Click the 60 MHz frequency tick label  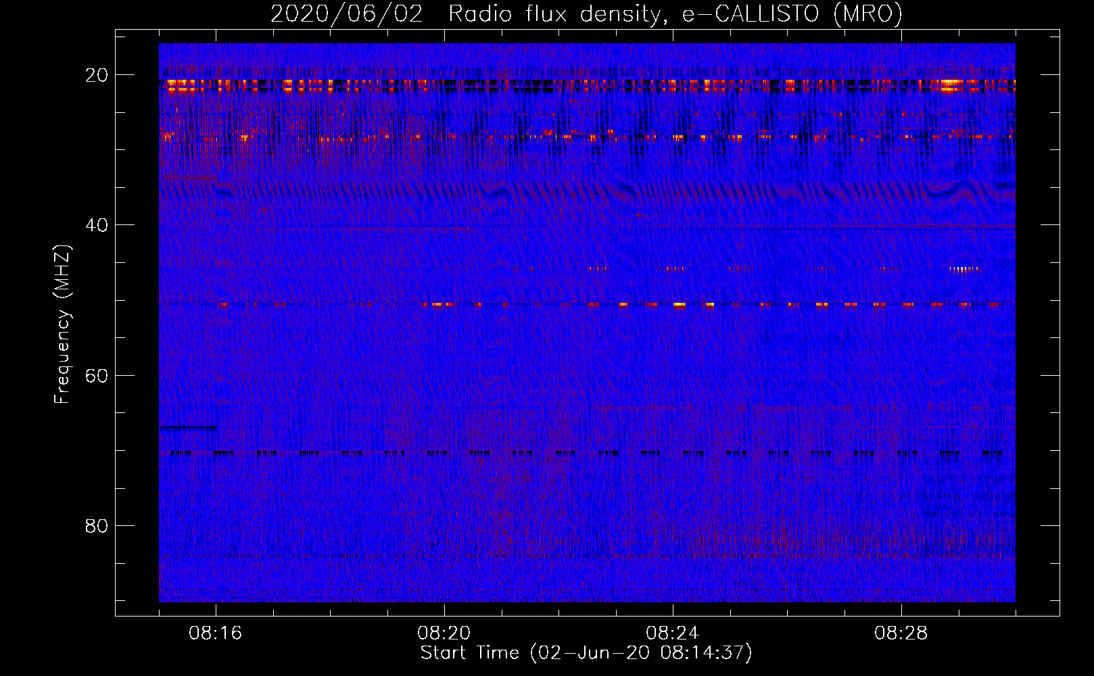pyautogui.click(x=97, y=376)
